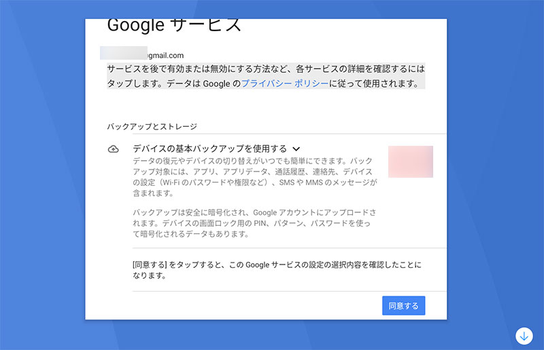Image resolution: width=544 pixels, height=350 pixels.
Task: Open the プライバシー ポリシー link
Action: tap(285, 83)
